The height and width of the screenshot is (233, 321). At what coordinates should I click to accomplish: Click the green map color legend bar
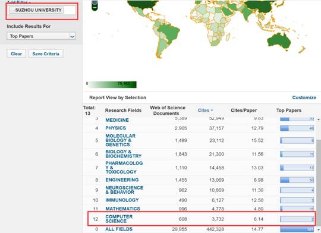click(x=112, y=84)
